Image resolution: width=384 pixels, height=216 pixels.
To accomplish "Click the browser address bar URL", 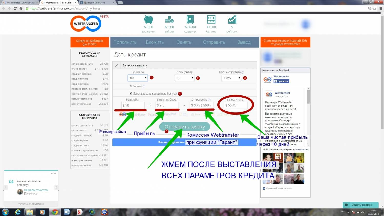I will tap(66, 8).
